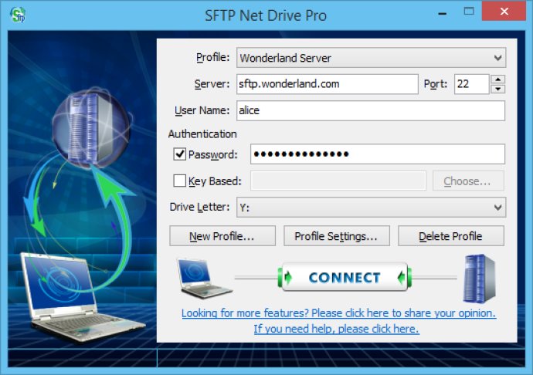Click the Drive Letter: label text
This screenshot has width=533, height=375.
[200, 207]
